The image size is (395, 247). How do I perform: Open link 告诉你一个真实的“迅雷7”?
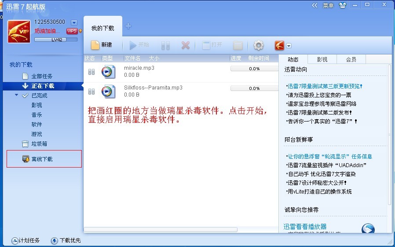322,122
